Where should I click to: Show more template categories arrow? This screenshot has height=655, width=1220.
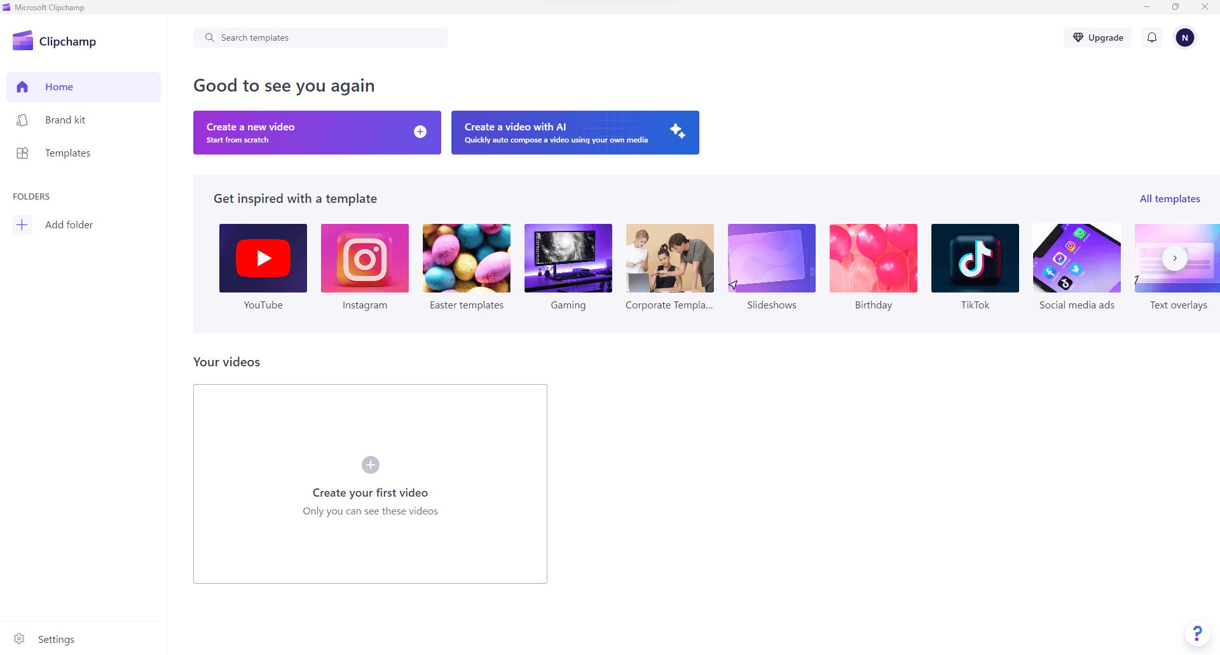click(1175, 258)
